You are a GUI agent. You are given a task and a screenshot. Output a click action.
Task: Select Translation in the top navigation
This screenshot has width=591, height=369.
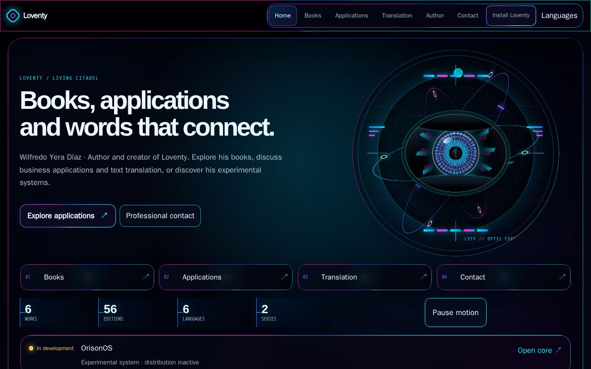pyautogui.click(x=397, y=16)
